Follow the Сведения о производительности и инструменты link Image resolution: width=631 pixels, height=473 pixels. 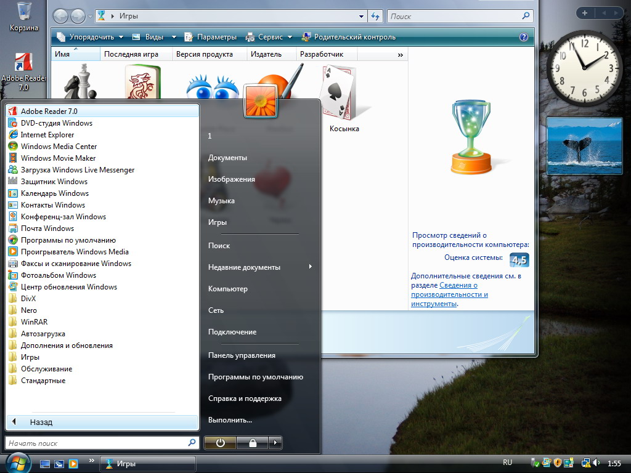click(449, 294)
